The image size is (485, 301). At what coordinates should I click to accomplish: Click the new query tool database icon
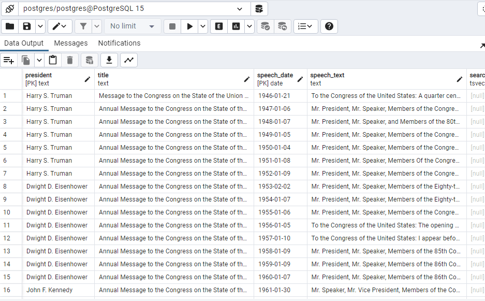pyautogui.click(x=259, y=9)
